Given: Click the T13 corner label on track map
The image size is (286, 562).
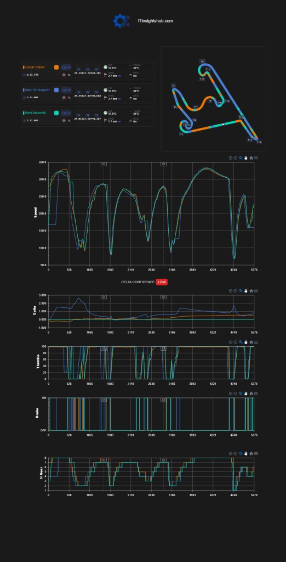Looking at the screenshot, I should tap(202, 61).
